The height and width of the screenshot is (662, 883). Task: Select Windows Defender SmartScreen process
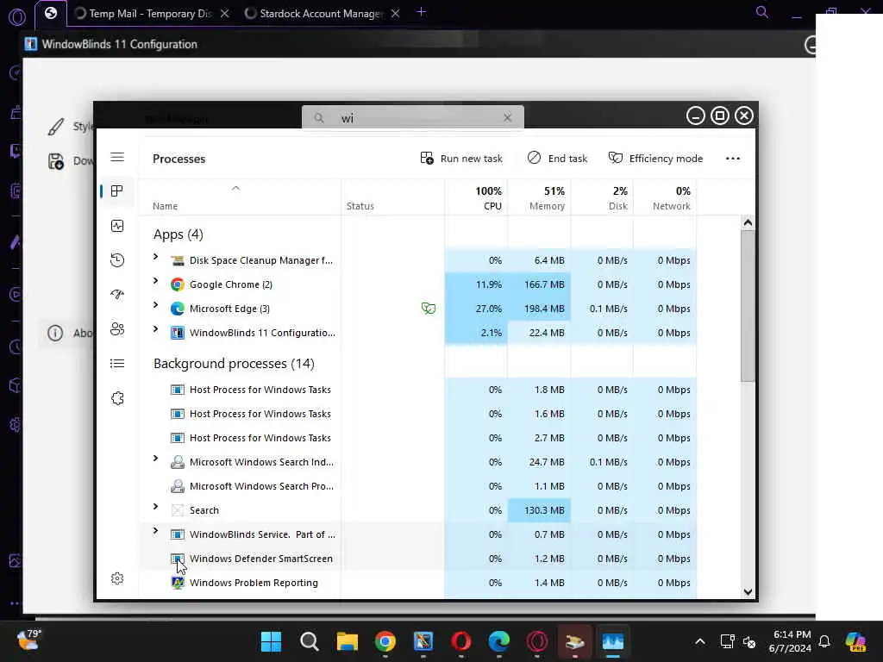pyautogui.click(x=417, y=559)
